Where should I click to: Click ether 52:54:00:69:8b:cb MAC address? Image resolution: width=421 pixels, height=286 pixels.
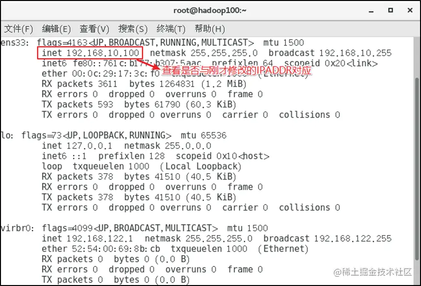point(101,249)
